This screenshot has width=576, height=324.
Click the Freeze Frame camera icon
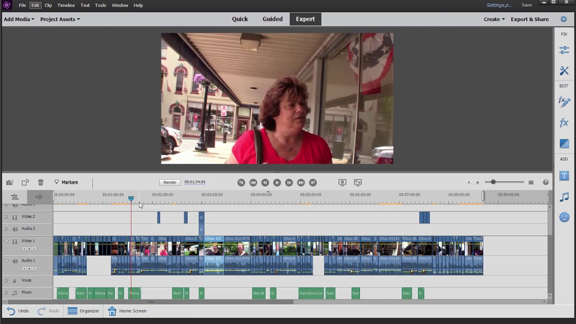[x=10, y=182]
